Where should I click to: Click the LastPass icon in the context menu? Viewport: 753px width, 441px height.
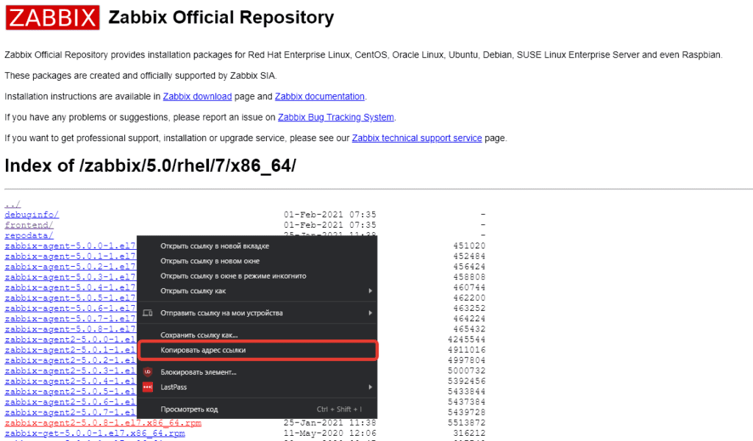click(148, 387)
